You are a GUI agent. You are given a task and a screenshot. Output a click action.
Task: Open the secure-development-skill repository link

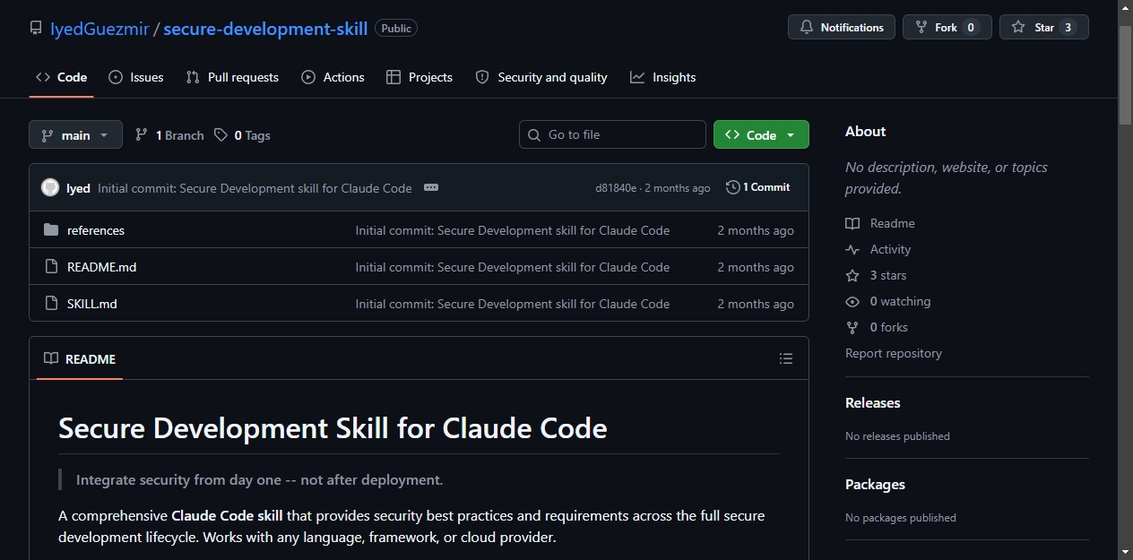coord(265,29)
